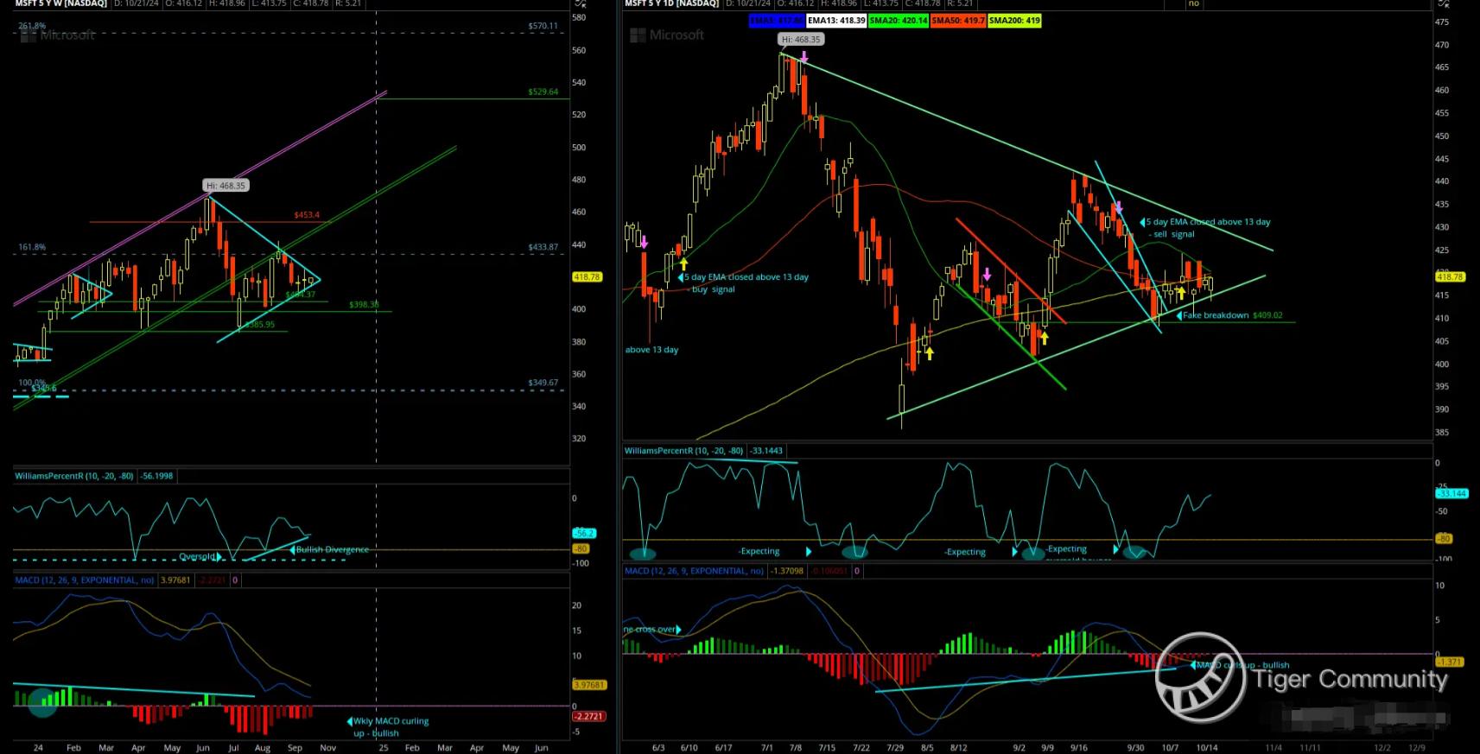Click the weekly chart's O: 416.12 open value
The height and width of the screenshot is (754, 1480).
pyautogui.click(x=185, y=4)
